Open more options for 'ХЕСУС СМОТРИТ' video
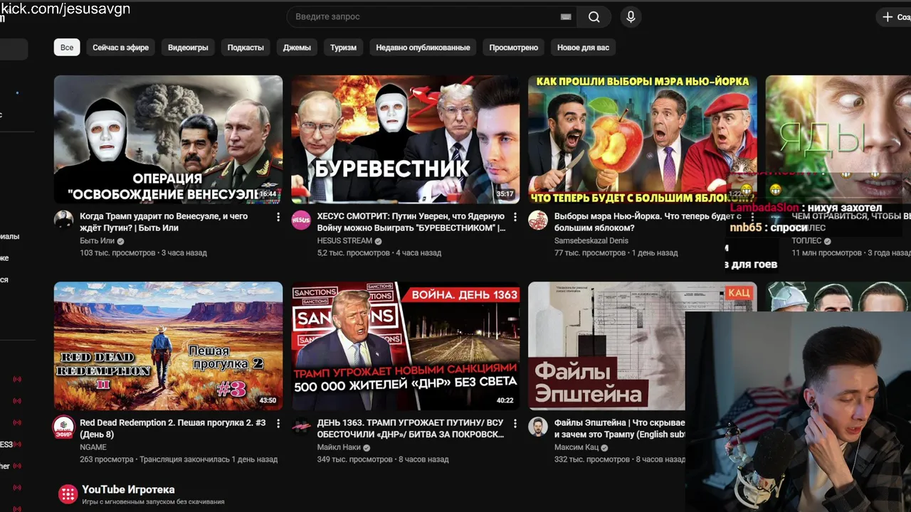The height and width of the screenshot is (512, 911). pos(515,217)
